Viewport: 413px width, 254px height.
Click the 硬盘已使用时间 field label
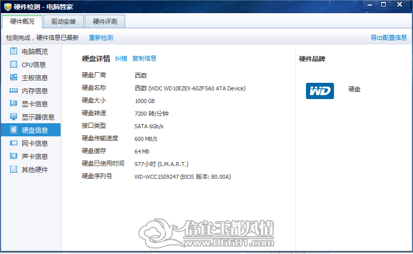pyautogui.click(x=102, y=164)
